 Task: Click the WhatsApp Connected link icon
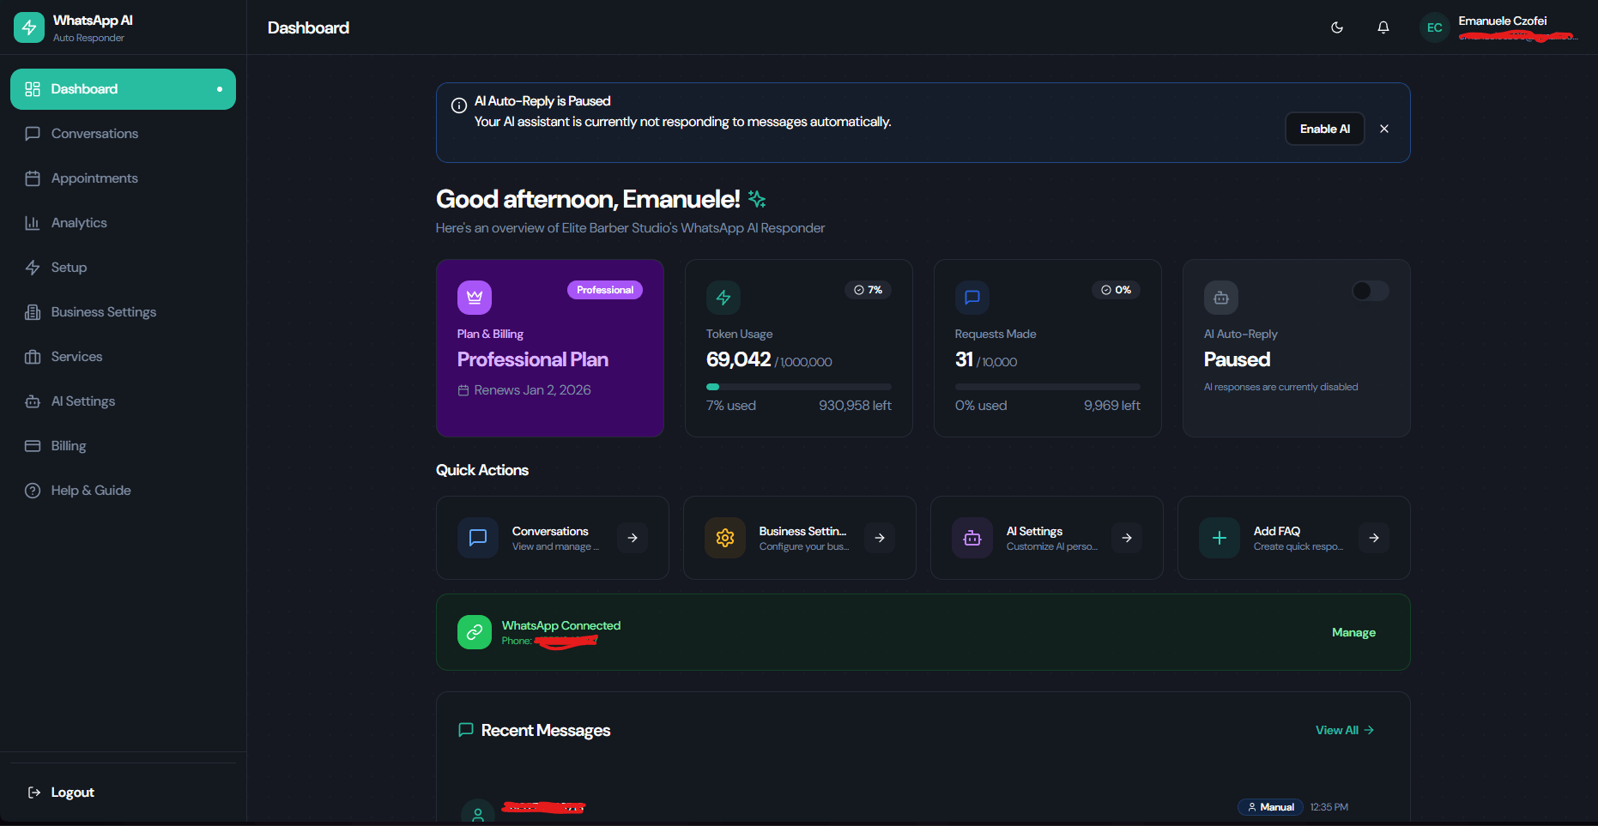(475, 632)
